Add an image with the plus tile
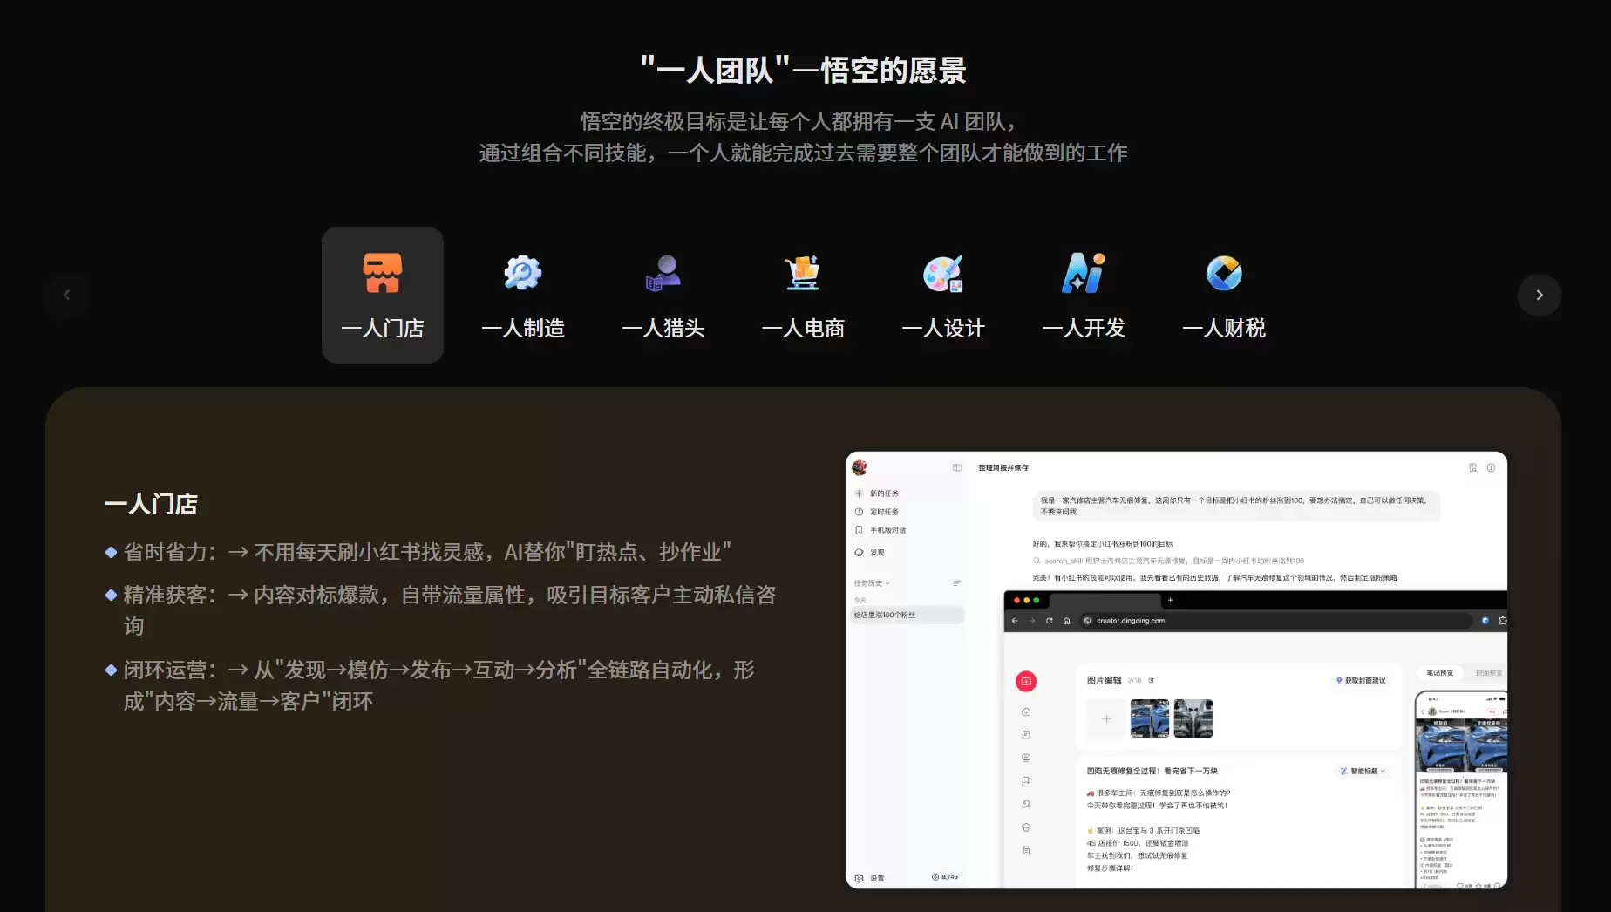This screenshot has height=912, width=1611. 1106,719
